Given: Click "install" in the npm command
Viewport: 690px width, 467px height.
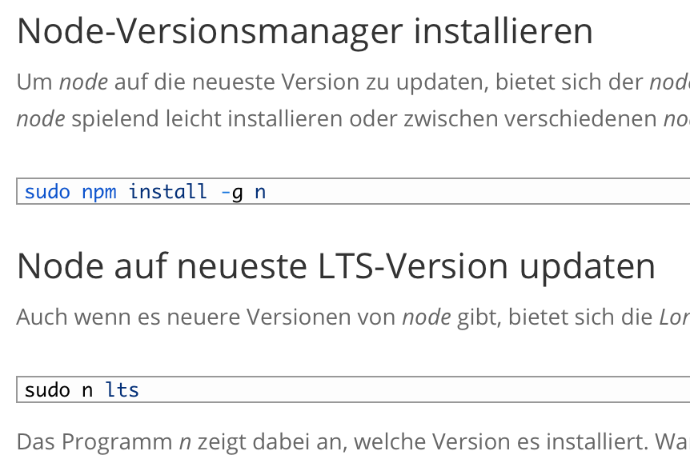Looking at the screenshot, I should point(167,192).
